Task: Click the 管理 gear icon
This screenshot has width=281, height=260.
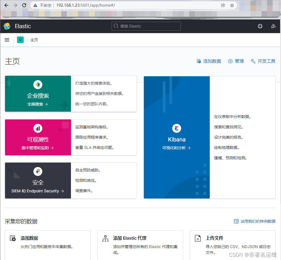Action: [230, 61]
